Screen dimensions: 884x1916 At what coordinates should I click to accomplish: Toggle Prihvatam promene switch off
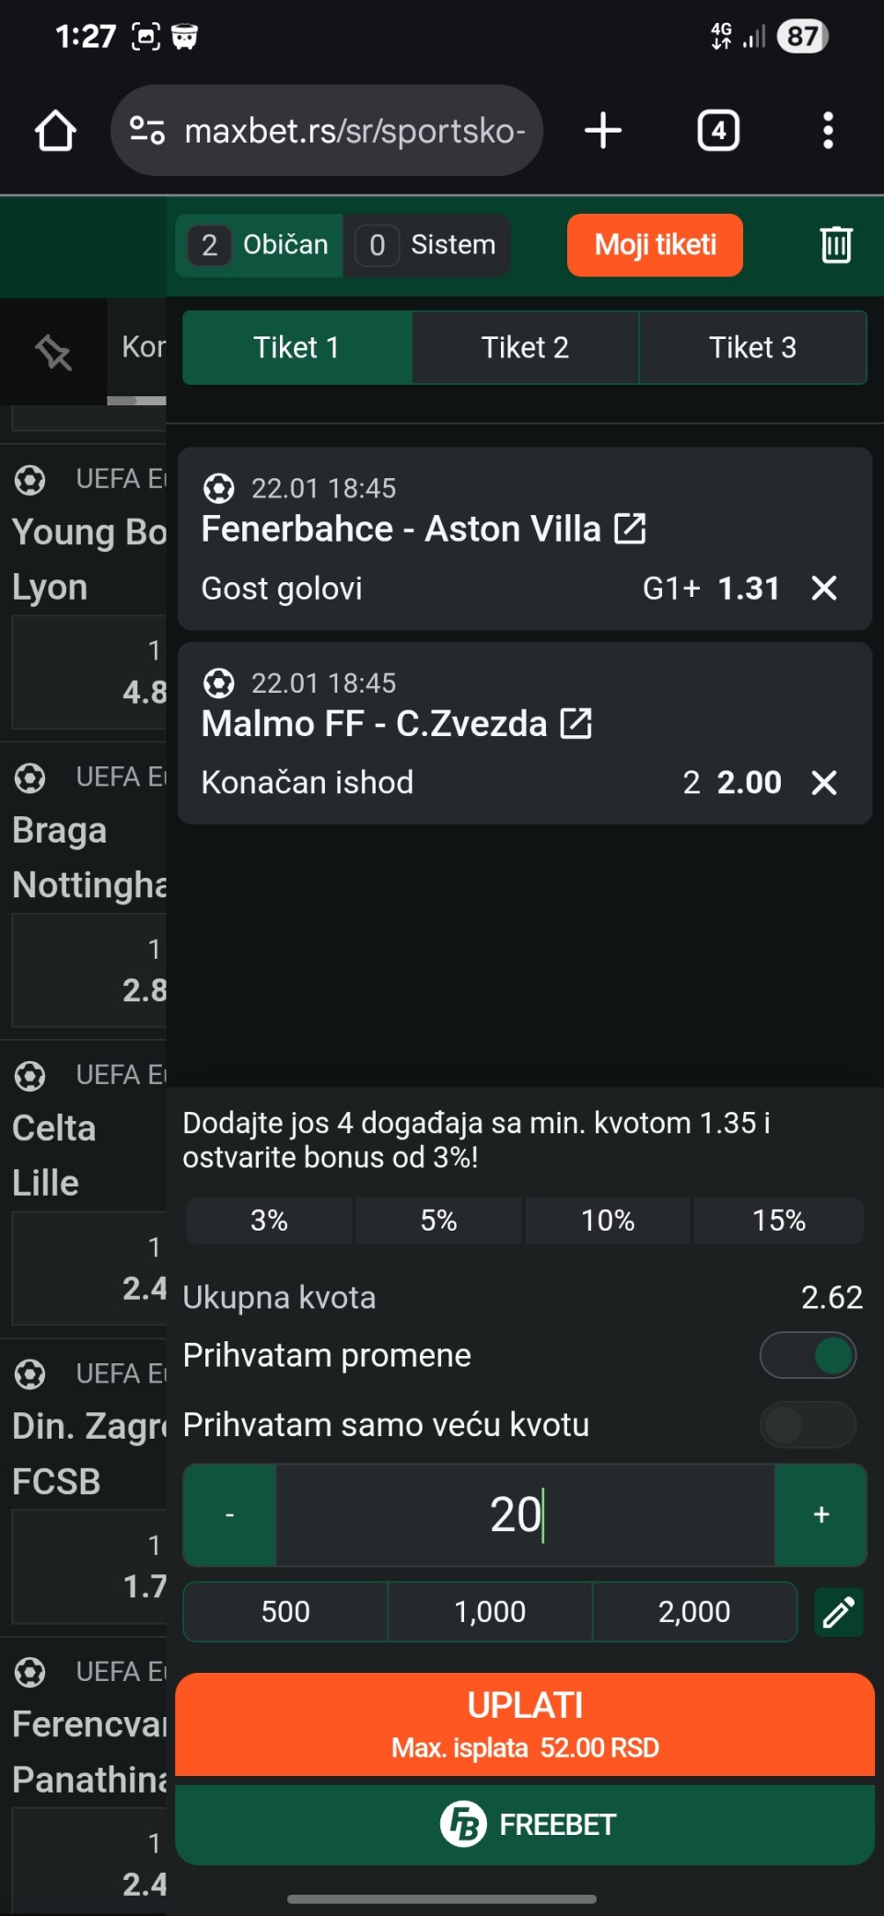[x=808, y=1356]
